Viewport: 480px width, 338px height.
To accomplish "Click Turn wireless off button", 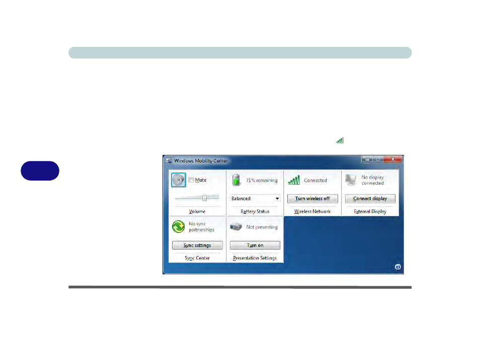I will point(312,199).
